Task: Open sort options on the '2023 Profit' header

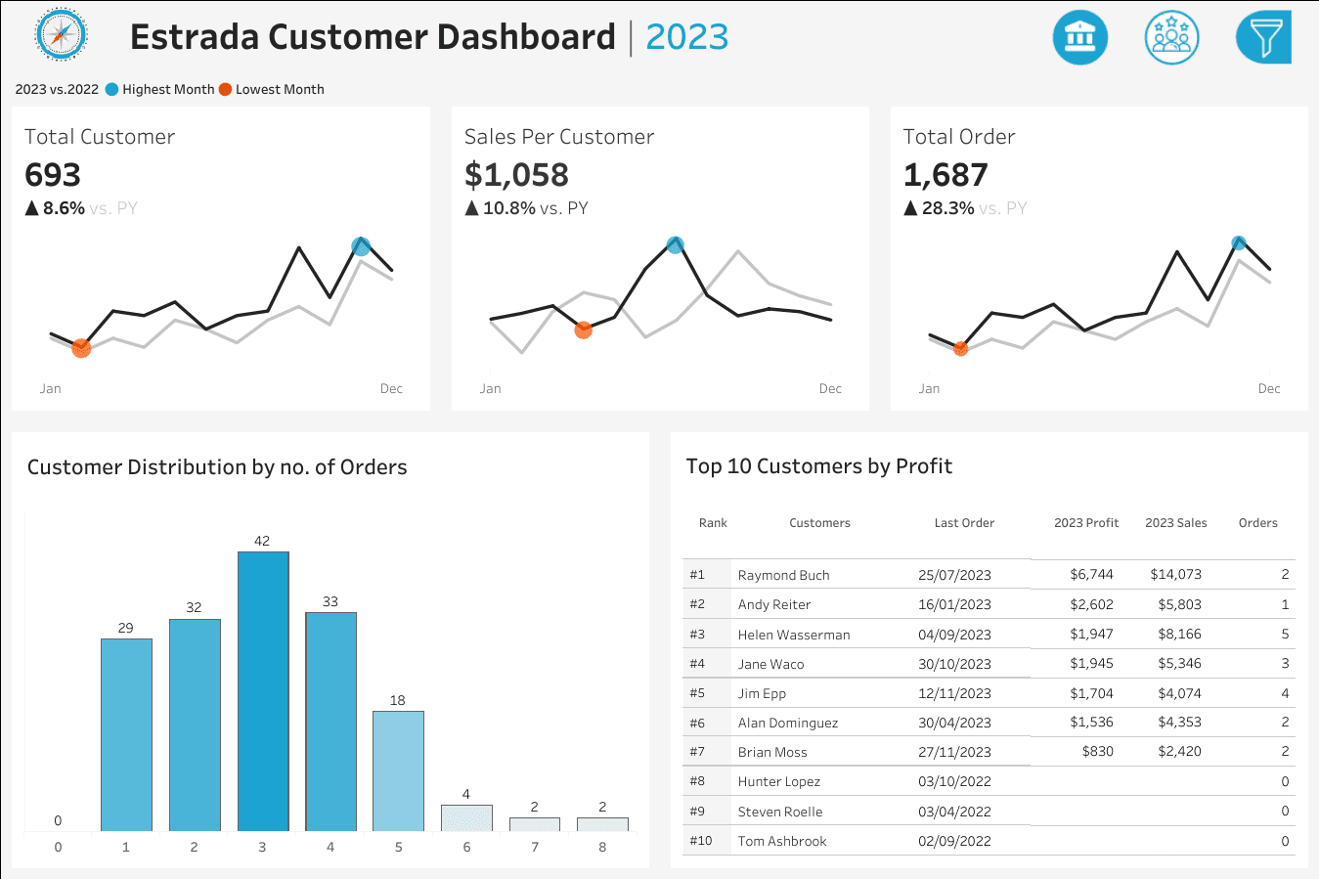Action: tap(1085, 523)
